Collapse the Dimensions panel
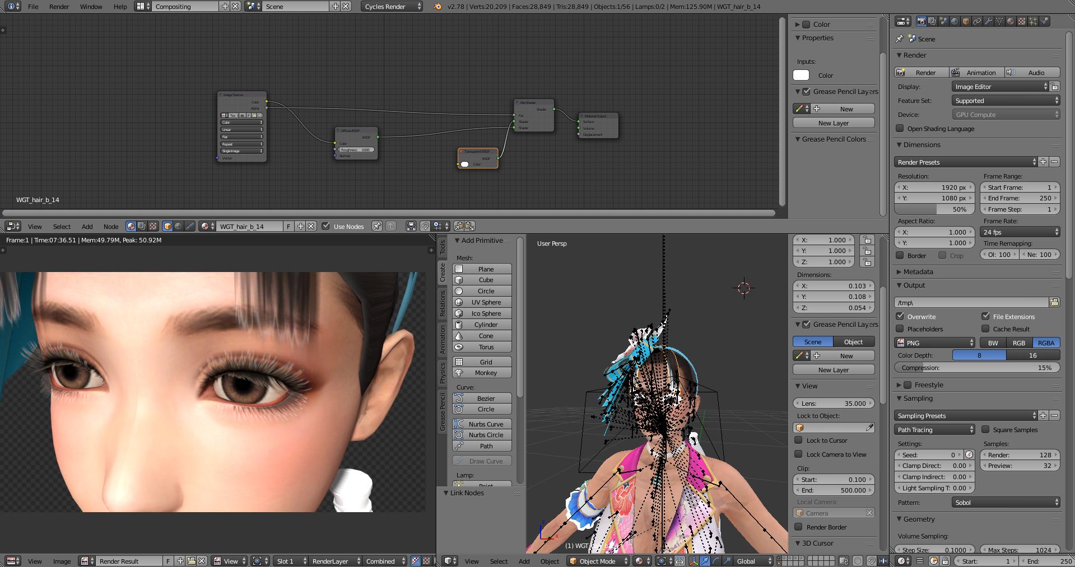This screenshot has height=567, width=1075. (x=900, y=144)
